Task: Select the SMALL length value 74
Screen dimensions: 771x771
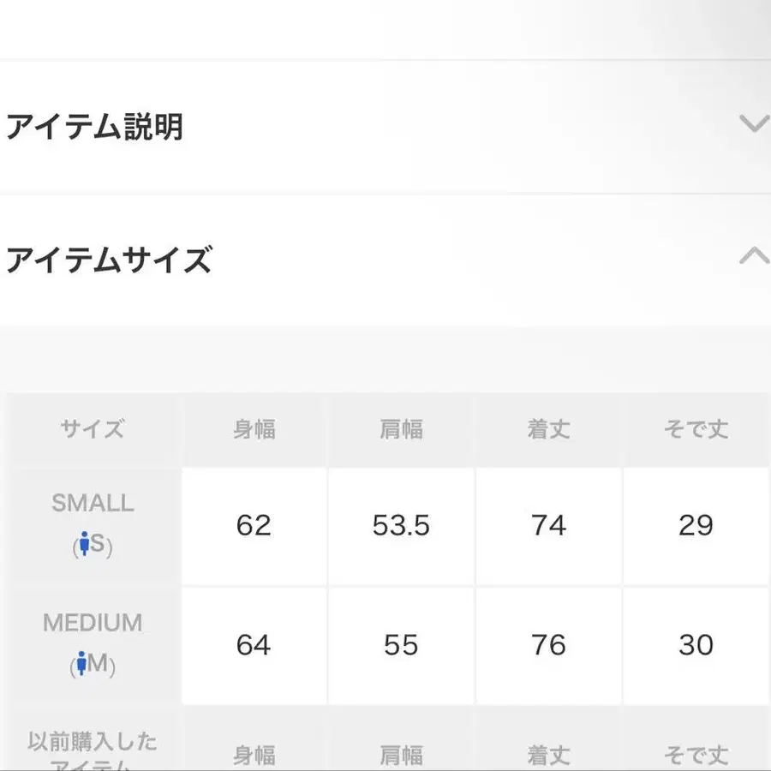Action: tap(549, 525)
